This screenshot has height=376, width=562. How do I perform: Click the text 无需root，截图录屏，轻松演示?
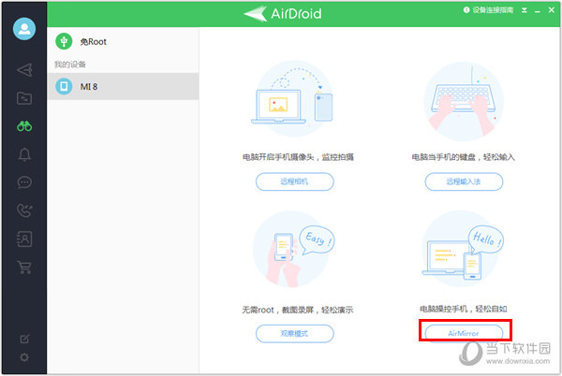pos(298,310)
